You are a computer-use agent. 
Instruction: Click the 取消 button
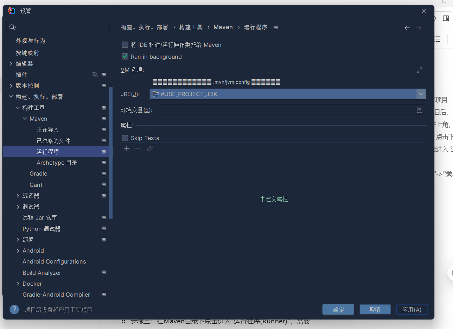point(375,309)
